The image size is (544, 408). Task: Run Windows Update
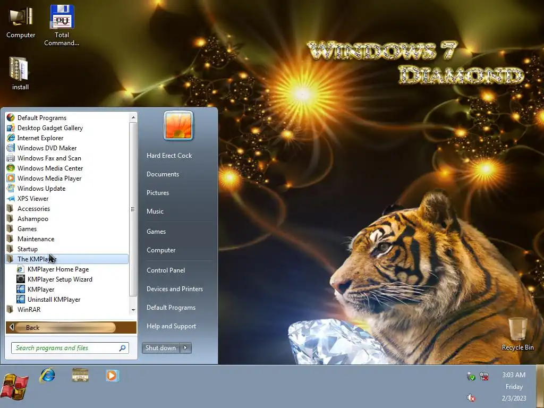click(67, 189)
